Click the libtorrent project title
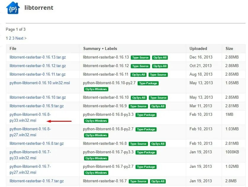The height and width of the screenshot is (187, 248). click(x=39, y=8)
